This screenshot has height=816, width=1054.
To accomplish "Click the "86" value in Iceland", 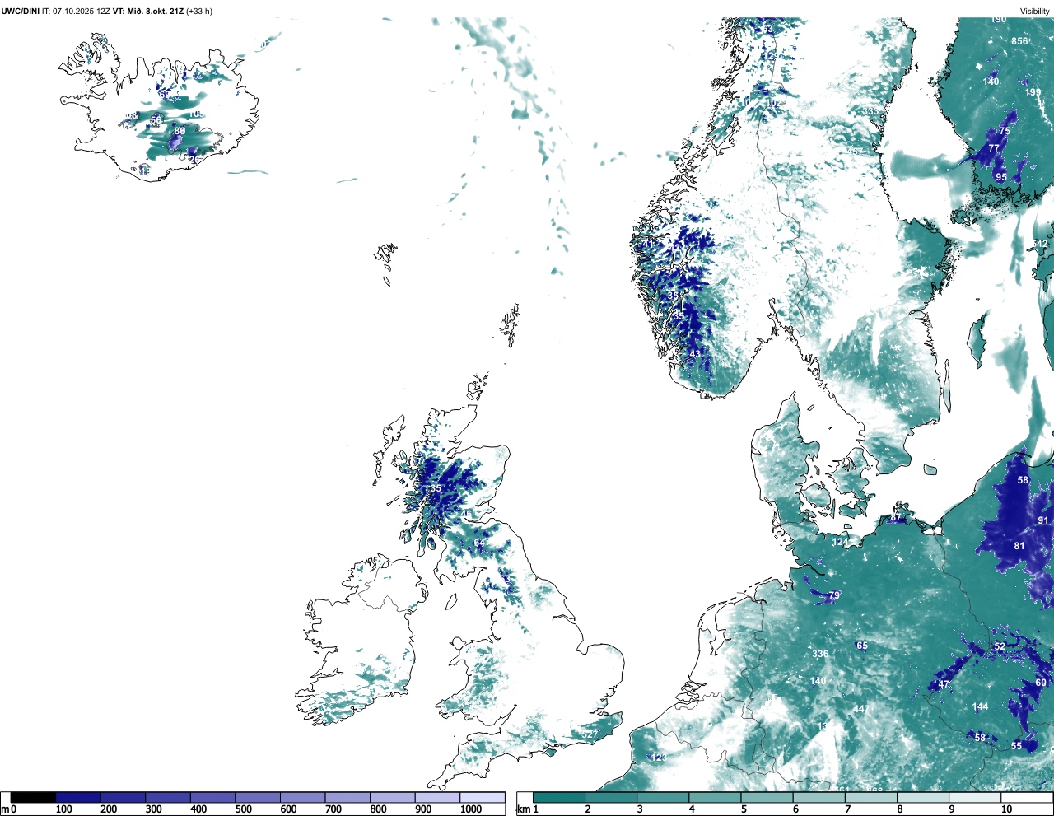I will coord(180,131).
